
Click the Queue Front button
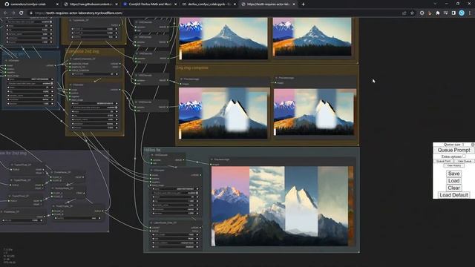click(x=444, y=161)
